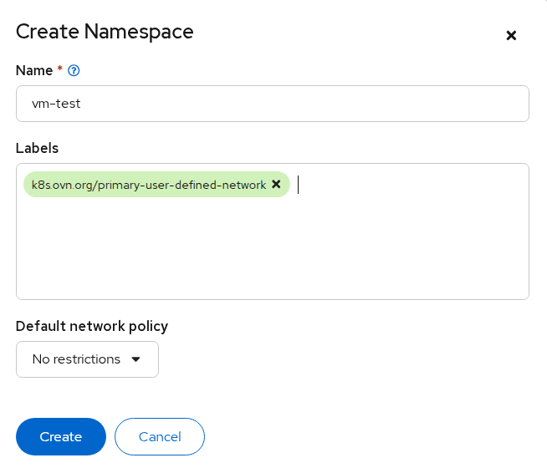This screenshot has height=468, width=547.
Task: Click the 'Name' field label
Action: pos(33,71)
